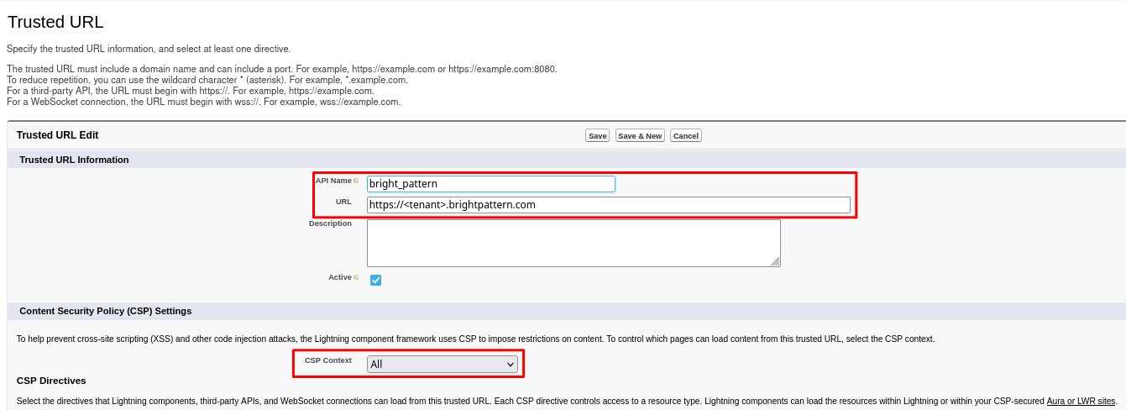This screenshot has width=1126, height=410.
Task: Click inside the Description text area
Action: click(x=573, y=244)
